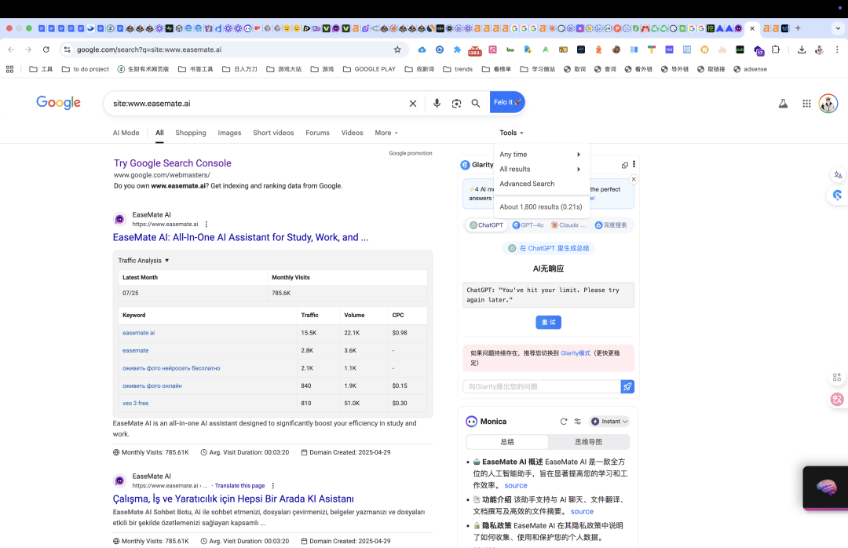Start voice search with the microphone icon
Image resolution: width=848 pixels, height=548 pixels.
[x=437, y=104]
